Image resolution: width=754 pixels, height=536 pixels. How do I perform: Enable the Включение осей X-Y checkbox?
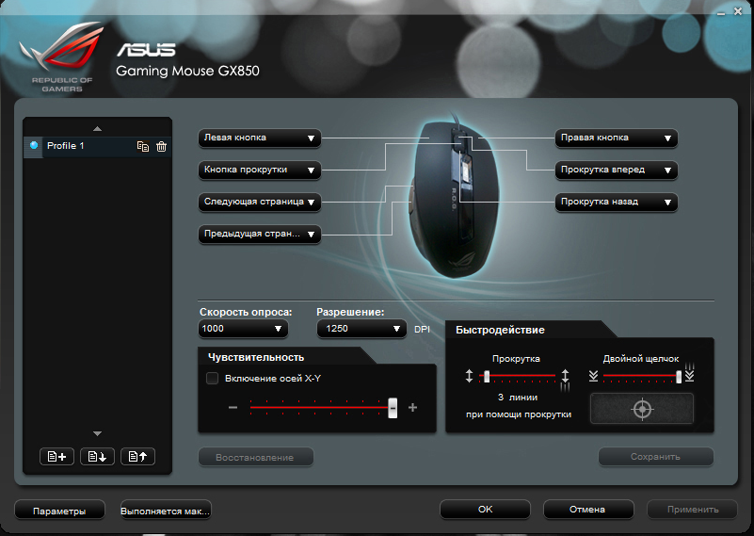[x=212, y=378]
